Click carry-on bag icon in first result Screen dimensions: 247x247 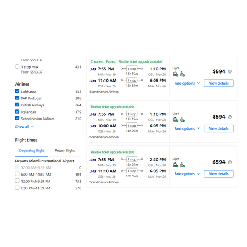[x=182, y=74]
